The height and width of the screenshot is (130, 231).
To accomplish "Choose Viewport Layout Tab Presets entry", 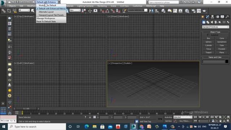I will tap(51, 15).
